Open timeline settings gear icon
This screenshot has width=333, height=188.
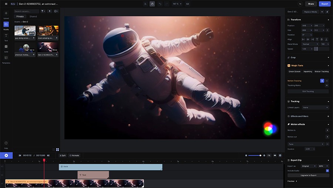pyautogui.click(x=280, y=155)
